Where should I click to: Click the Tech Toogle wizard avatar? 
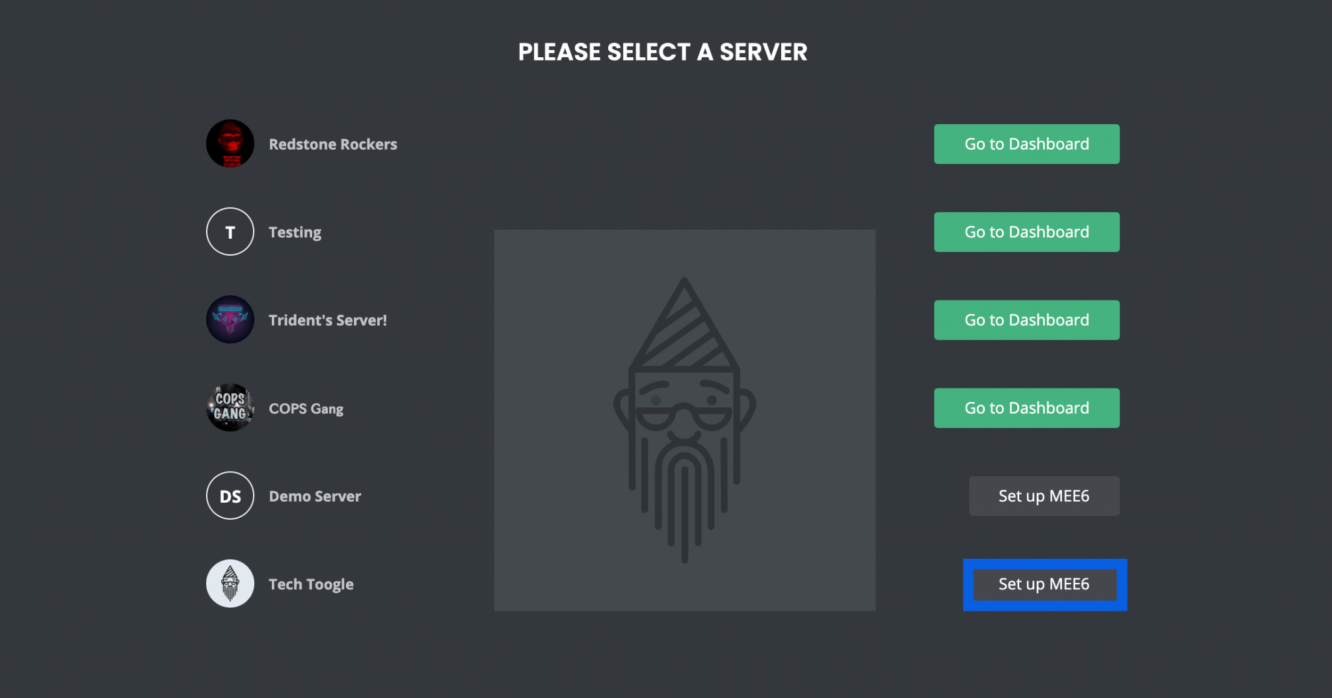coord(230,584)
